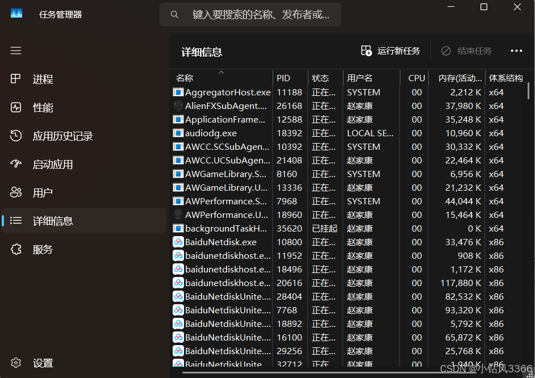The width and height of the screenshot is (535, 378).
Task: Click memory value 93,320 K
Action: pyautogui.click(x=463, y=310)
